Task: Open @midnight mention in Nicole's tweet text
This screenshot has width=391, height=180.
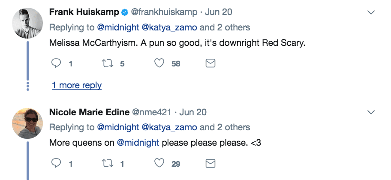Action: [137, 142]
